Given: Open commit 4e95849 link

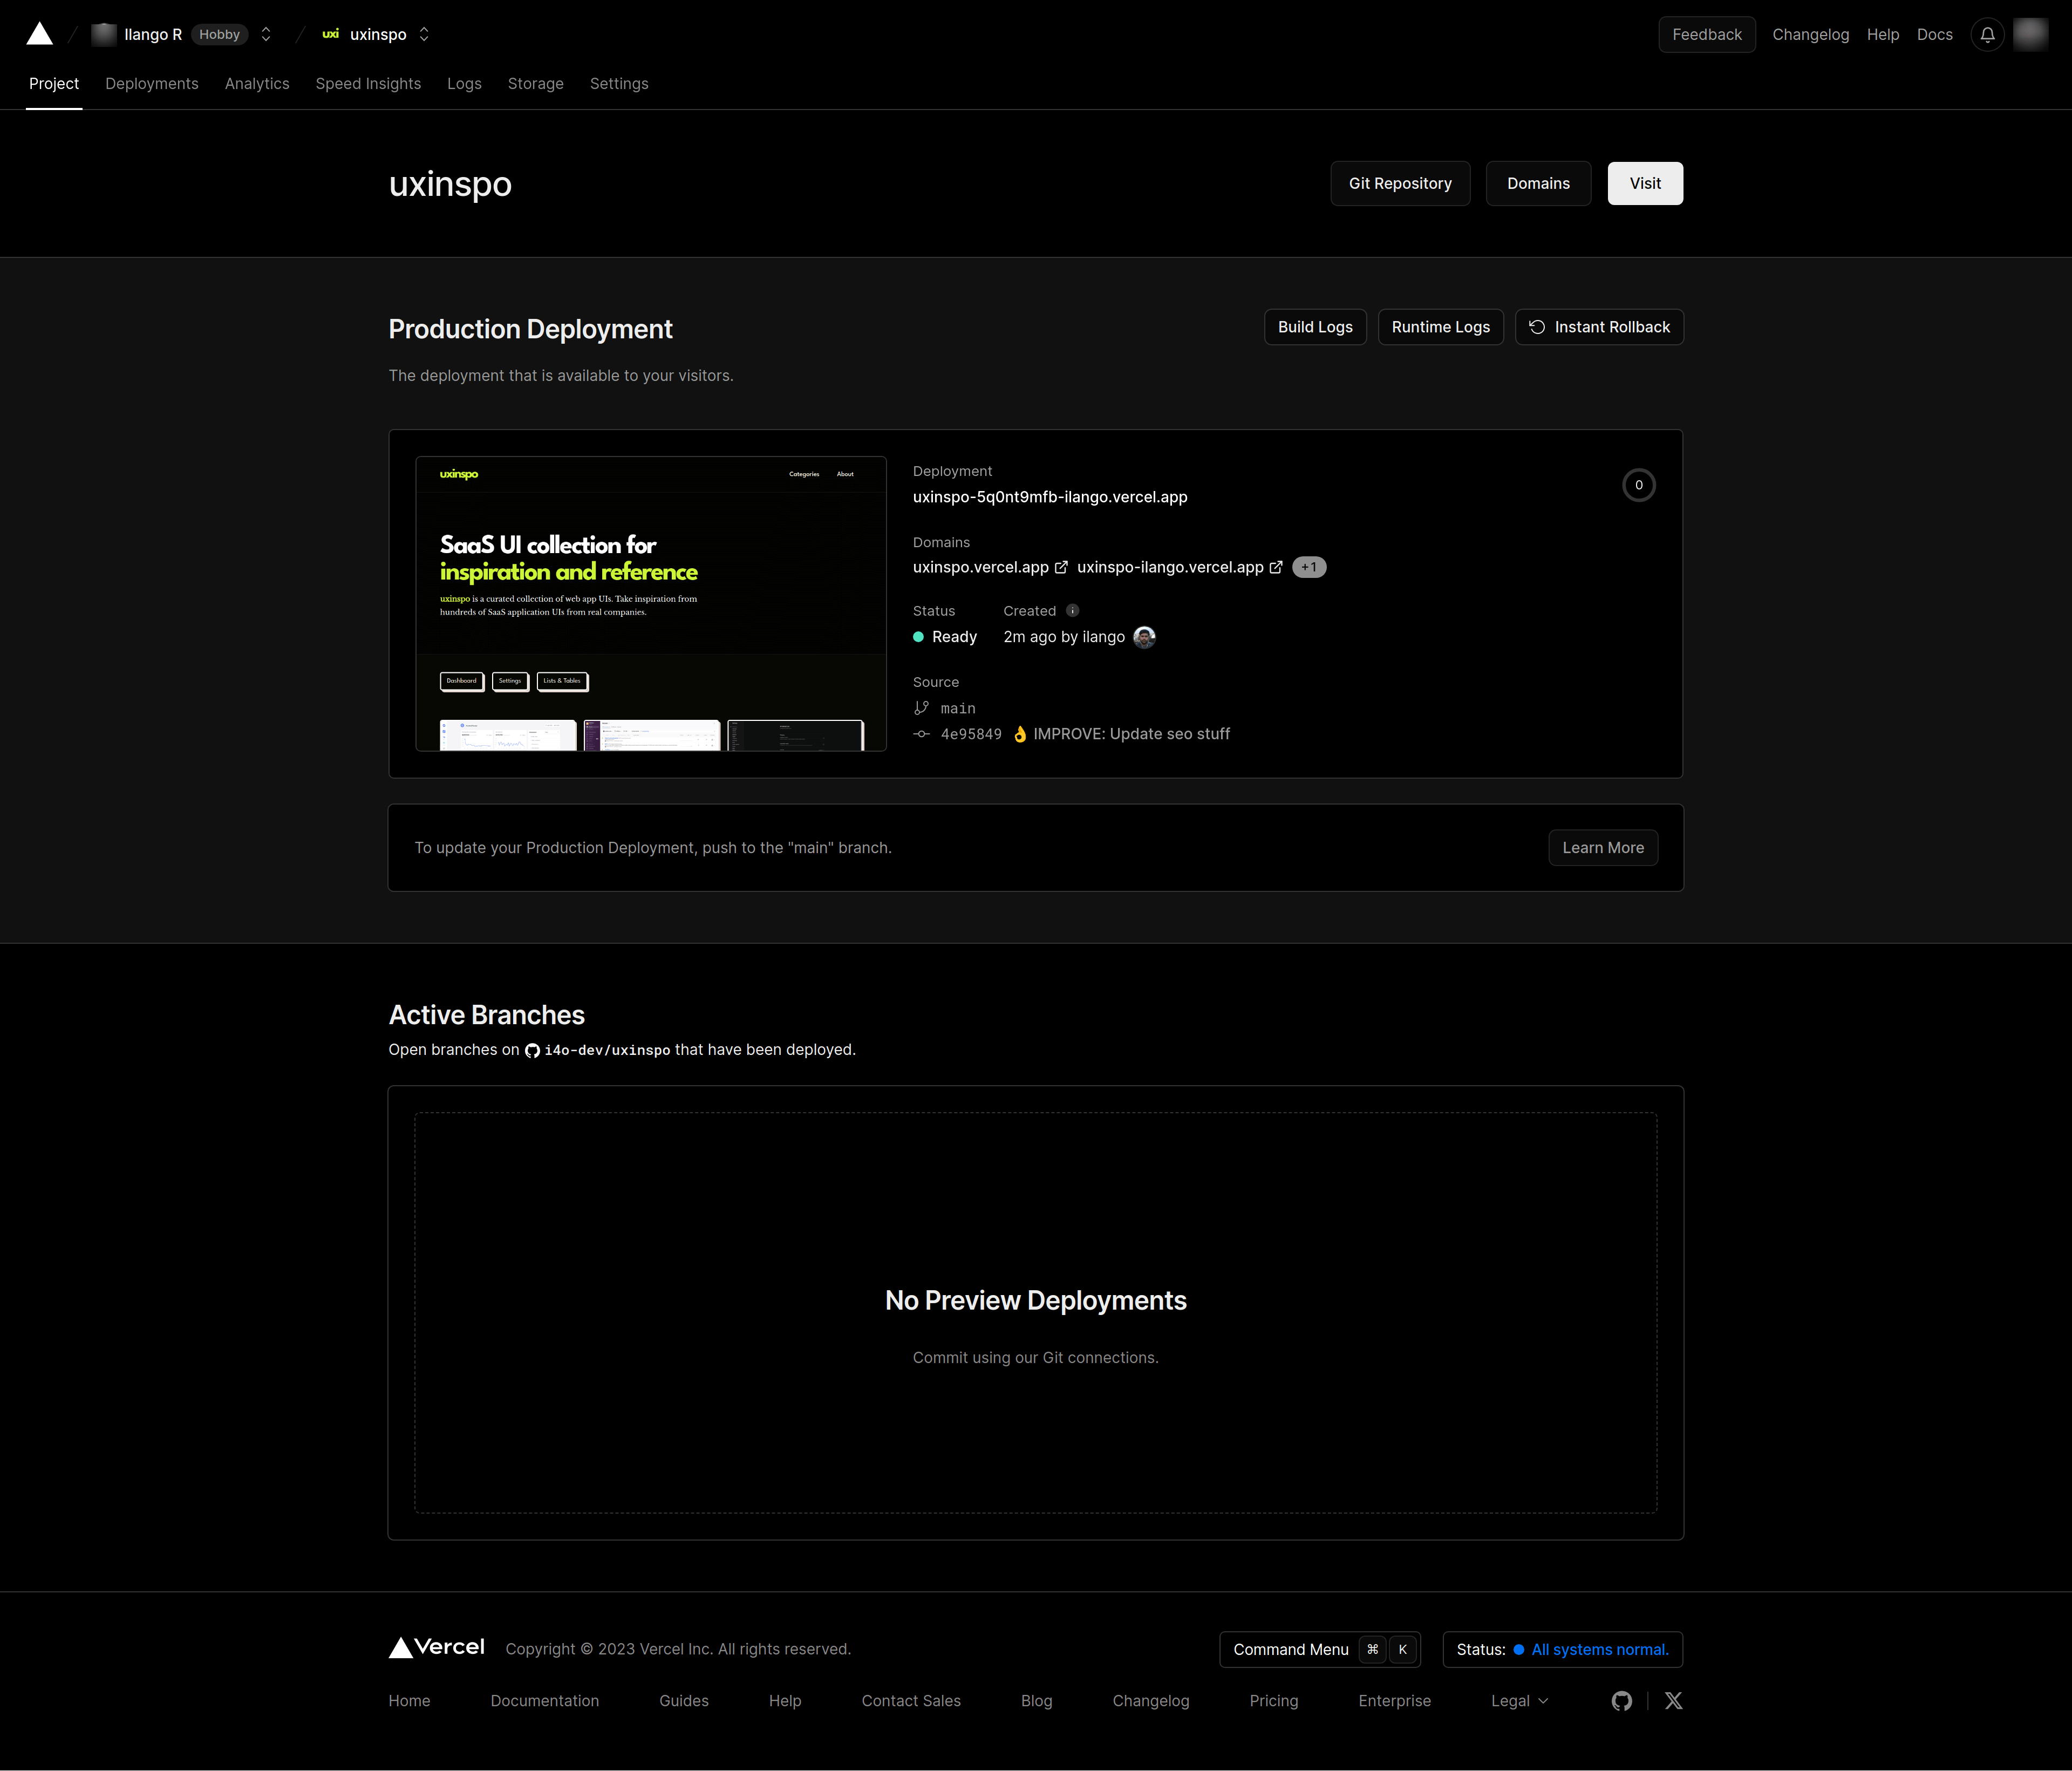Looking at the screenshot, I should [971, 734].
